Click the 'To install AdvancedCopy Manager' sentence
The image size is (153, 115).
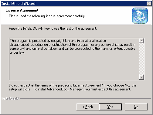point(82,89)
